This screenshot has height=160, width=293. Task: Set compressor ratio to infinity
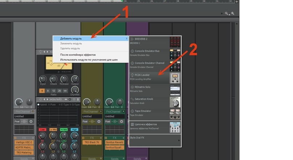click(x=65, y=91)
